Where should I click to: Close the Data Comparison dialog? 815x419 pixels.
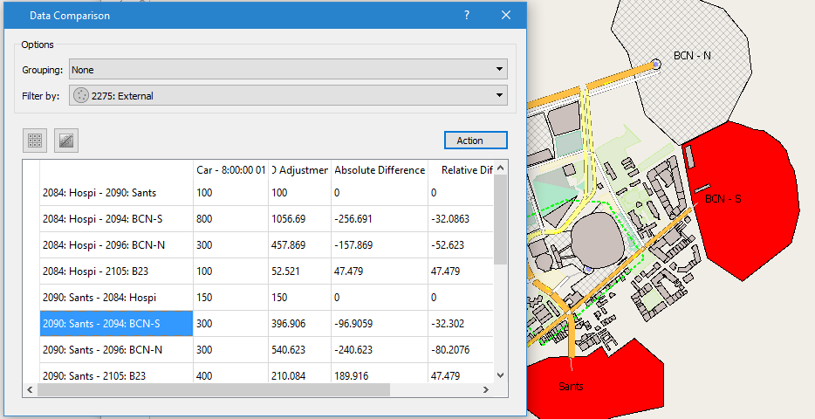tap(506, 16)
